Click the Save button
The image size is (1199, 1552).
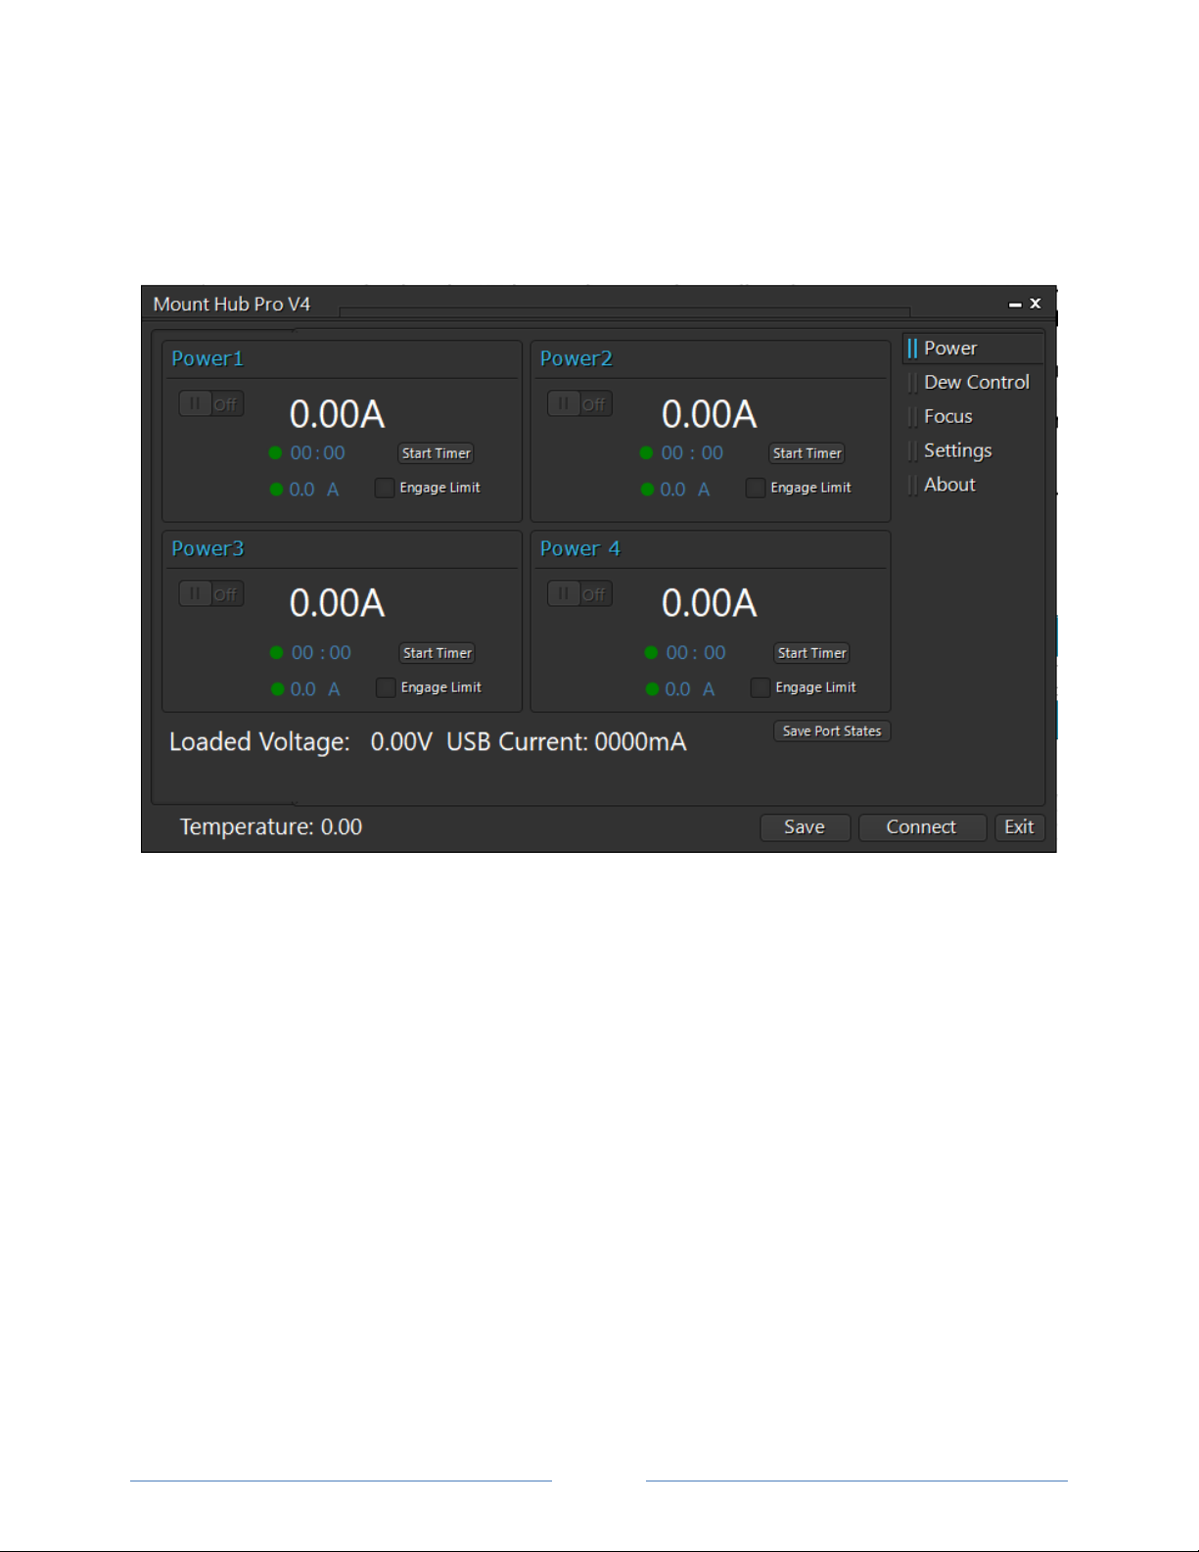point(805,827)
